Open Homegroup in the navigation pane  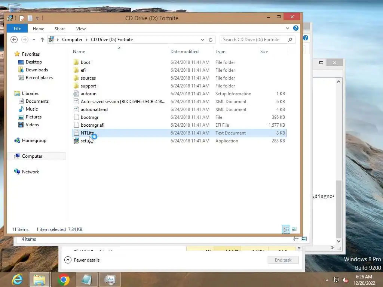tap(34, 141)
